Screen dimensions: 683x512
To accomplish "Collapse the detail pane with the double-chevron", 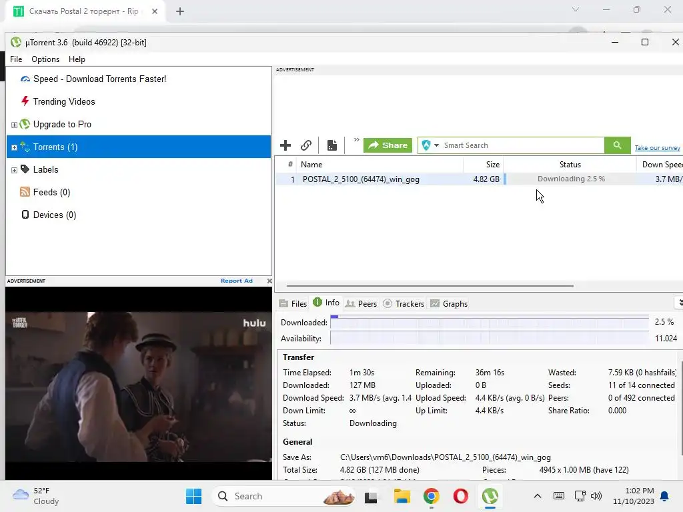I will coord(679,302).
